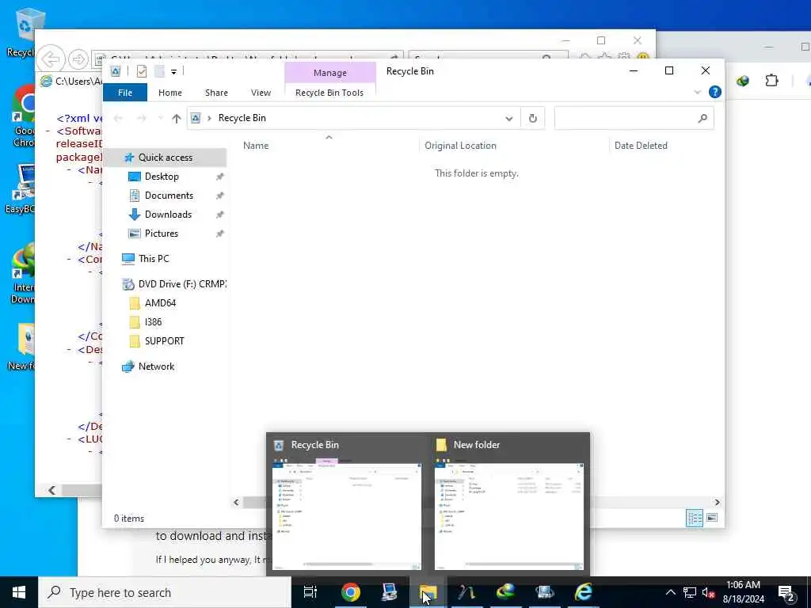811x608 pixels.
Task: Click the search magnifier icon in Explorer
Action: 702,119
